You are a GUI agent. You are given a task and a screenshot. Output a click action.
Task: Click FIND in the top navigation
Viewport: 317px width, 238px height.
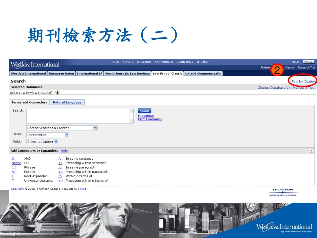pyautogui.click(x=116, y=62)
